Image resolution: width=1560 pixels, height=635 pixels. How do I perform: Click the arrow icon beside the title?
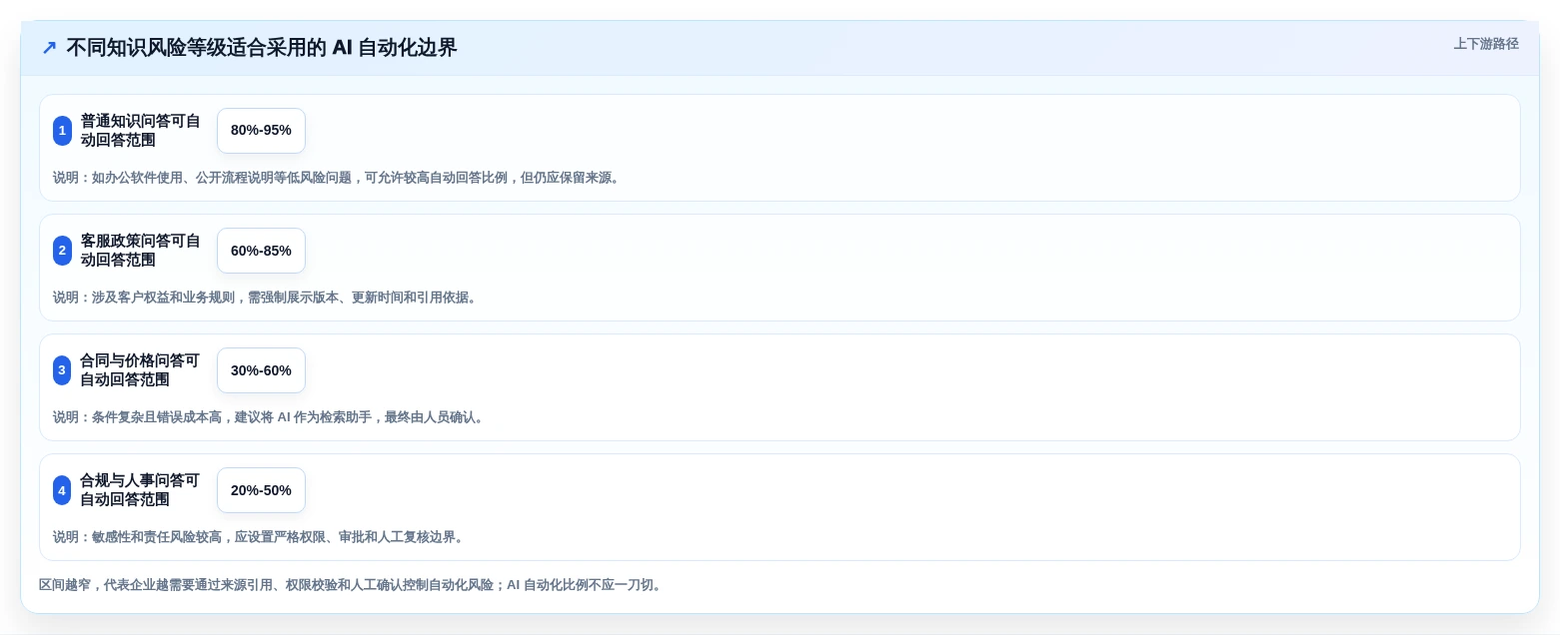pos(49,47)
